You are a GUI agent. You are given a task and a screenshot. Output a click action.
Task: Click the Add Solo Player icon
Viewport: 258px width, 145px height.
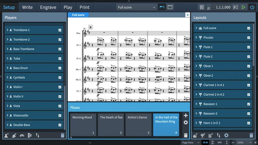click(x=6, y=135)
